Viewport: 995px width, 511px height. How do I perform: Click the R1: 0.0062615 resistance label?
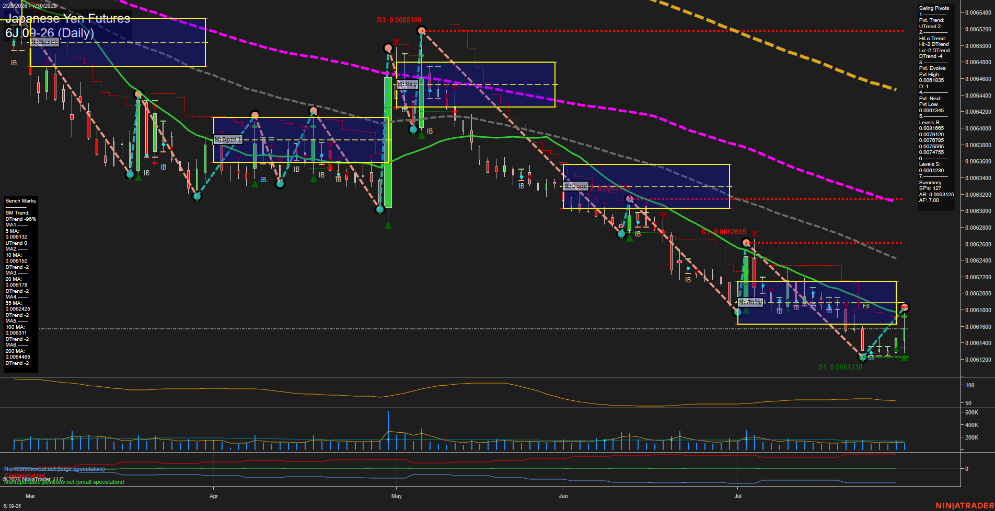(724, 232)
